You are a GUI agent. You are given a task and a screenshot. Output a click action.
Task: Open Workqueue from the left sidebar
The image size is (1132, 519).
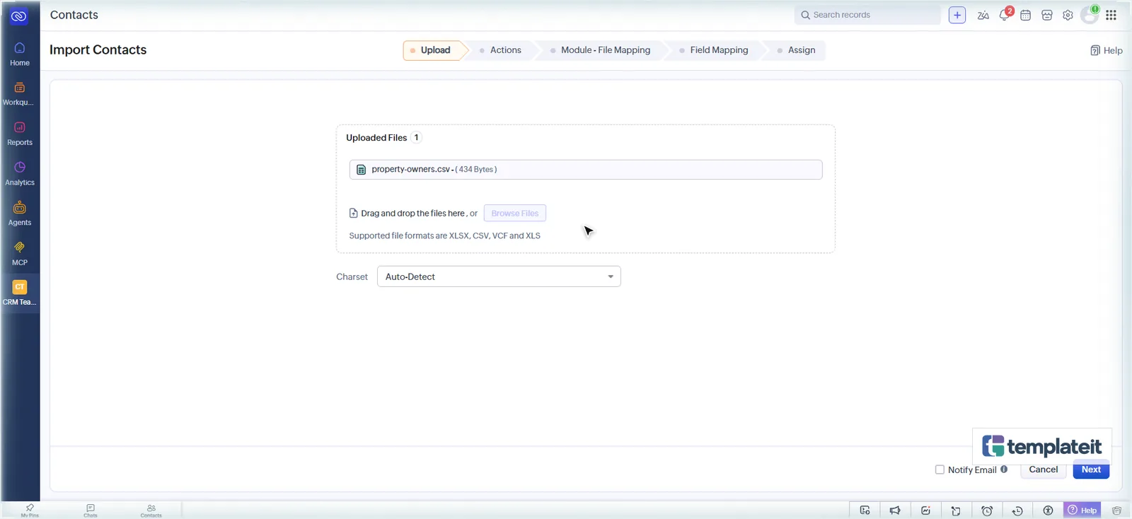[20, 94]
